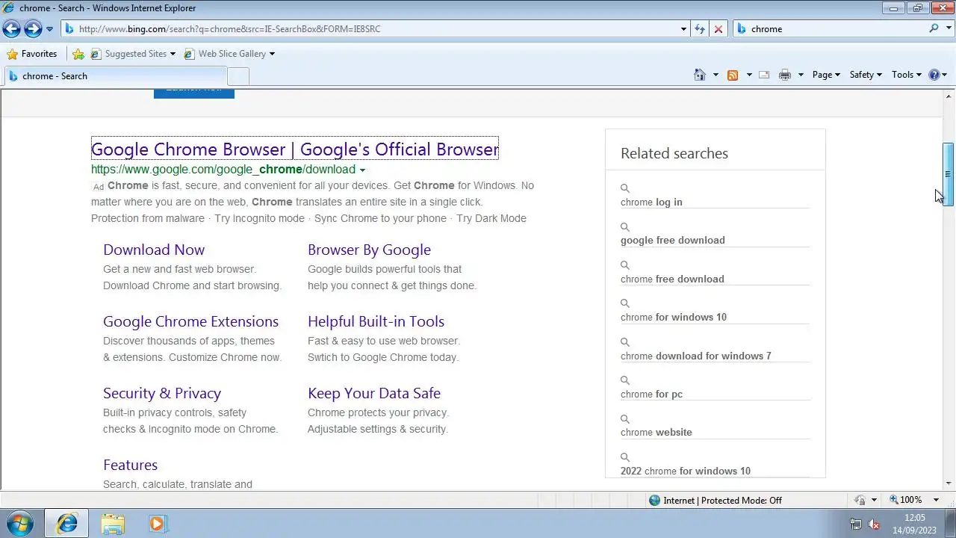
Task: Expand the address bar history dropdown
Action: [683, 29]
